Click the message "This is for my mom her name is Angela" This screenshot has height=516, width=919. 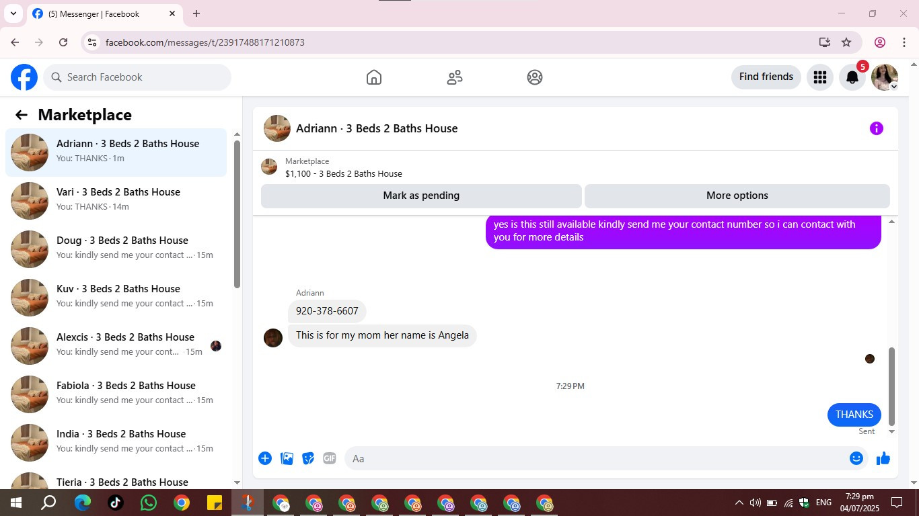click(x=382, y=335)
